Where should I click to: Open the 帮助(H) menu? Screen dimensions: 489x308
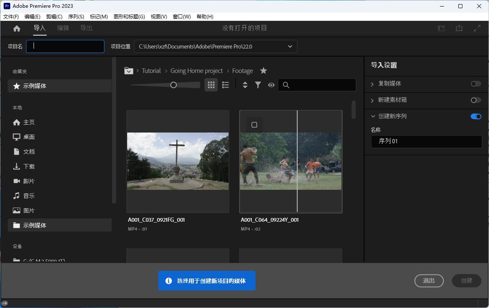click(205, 16)
